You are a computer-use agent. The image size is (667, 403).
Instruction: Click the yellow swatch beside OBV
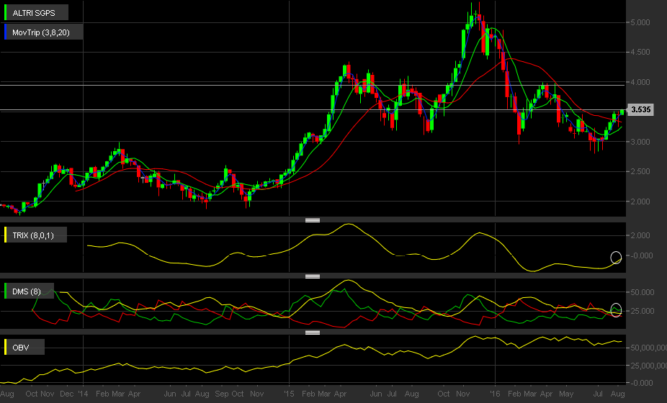(6, 347)
